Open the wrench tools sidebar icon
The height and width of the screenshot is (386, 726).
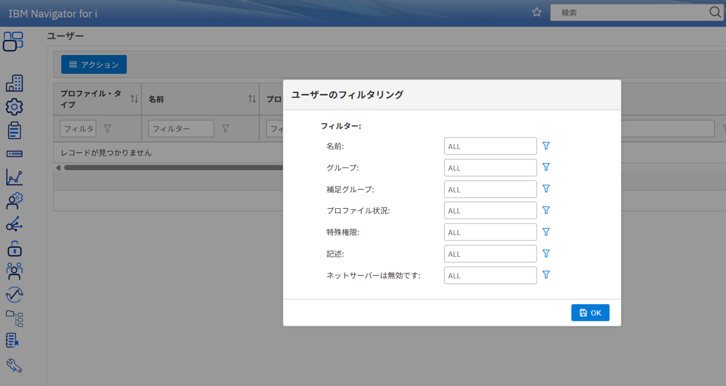(14, 366)
